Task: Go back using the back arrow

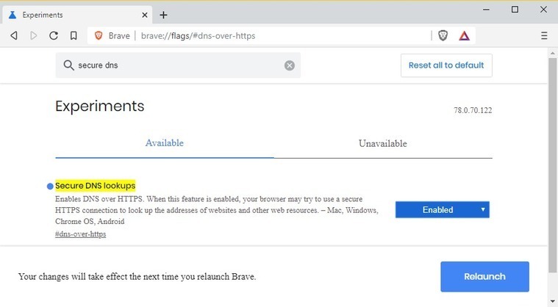Action: (14, 35)
